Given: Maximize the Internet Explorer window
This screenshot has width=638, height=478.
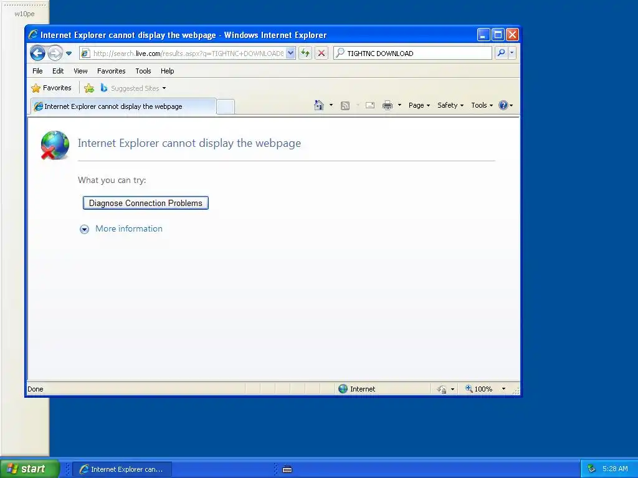Looking at the screenshot, I should pyautogui.click(x=498, y=35).
